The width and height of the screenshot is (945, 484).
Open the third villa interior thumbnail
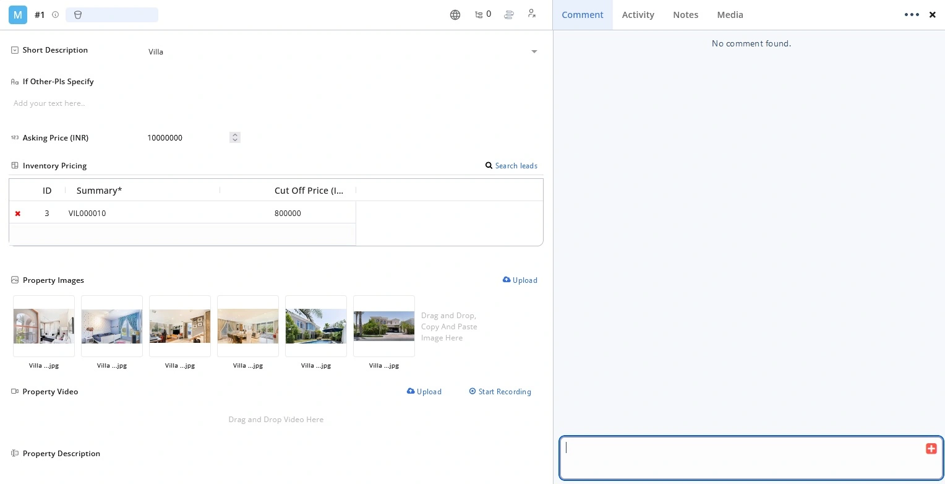(x=180, y=326)
